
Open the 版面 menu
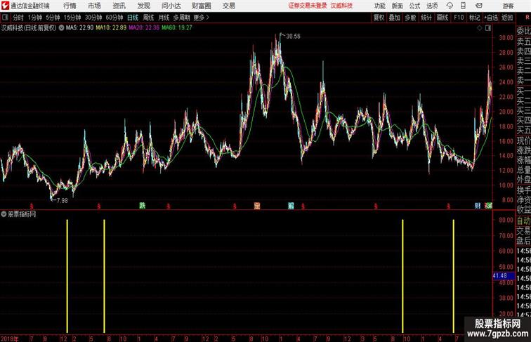click(398, 6)
